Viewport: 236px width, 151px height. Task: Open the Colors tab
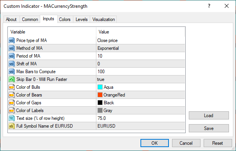pos(65,19)
